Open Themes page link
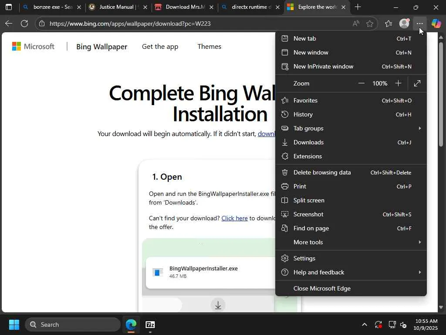This screenshot has width=446, height=335. click(209, 46)
